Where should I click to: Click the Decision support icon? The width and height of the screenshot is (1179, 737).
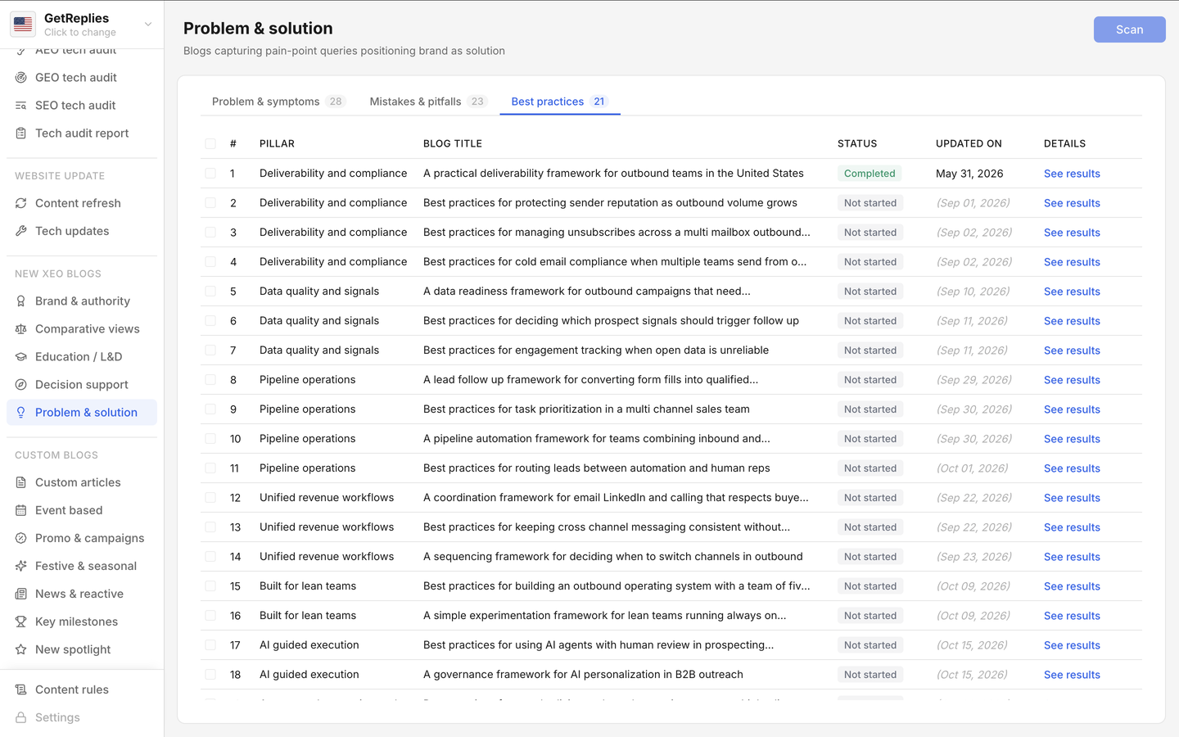pyautogui.click(x=21, y=385)
